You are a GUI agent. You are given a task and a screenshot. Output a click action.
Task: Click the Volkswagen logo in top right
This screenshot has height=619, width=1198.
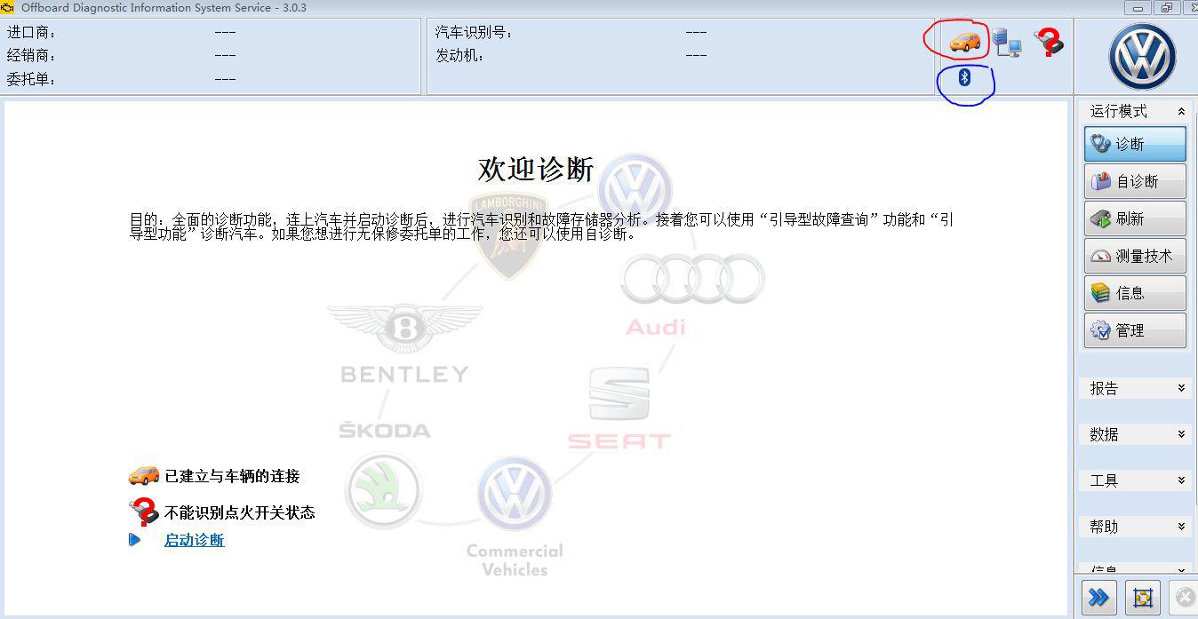[1142, 56]
